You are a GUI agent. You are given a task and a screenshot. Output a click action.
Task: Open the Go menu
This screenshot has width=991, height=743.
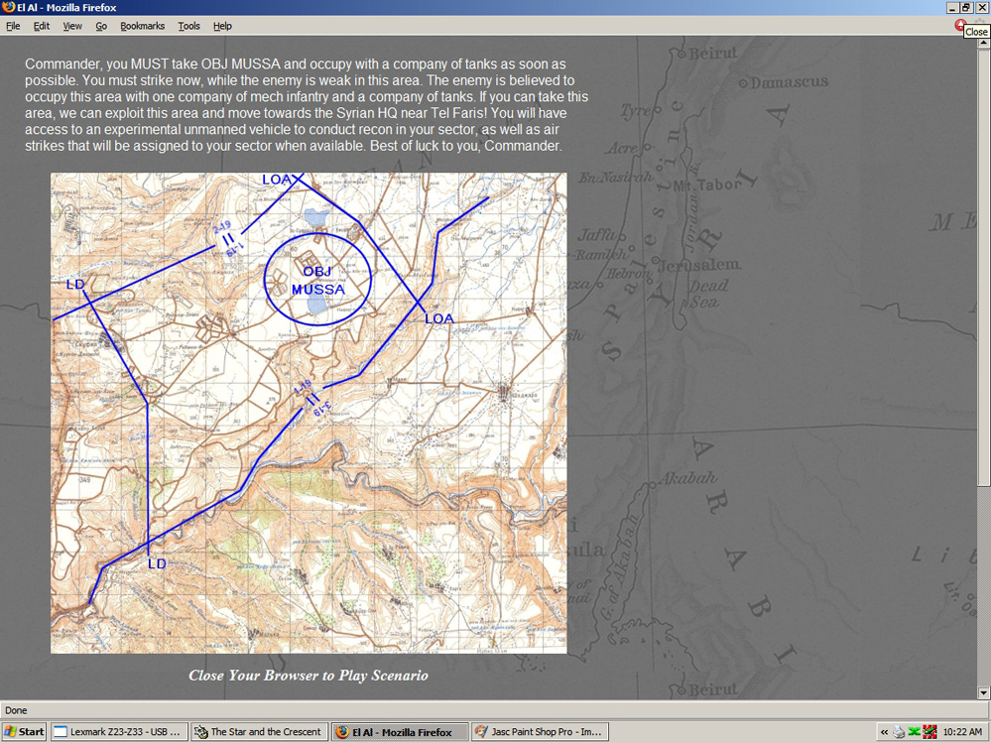click(x=101, y=26)
